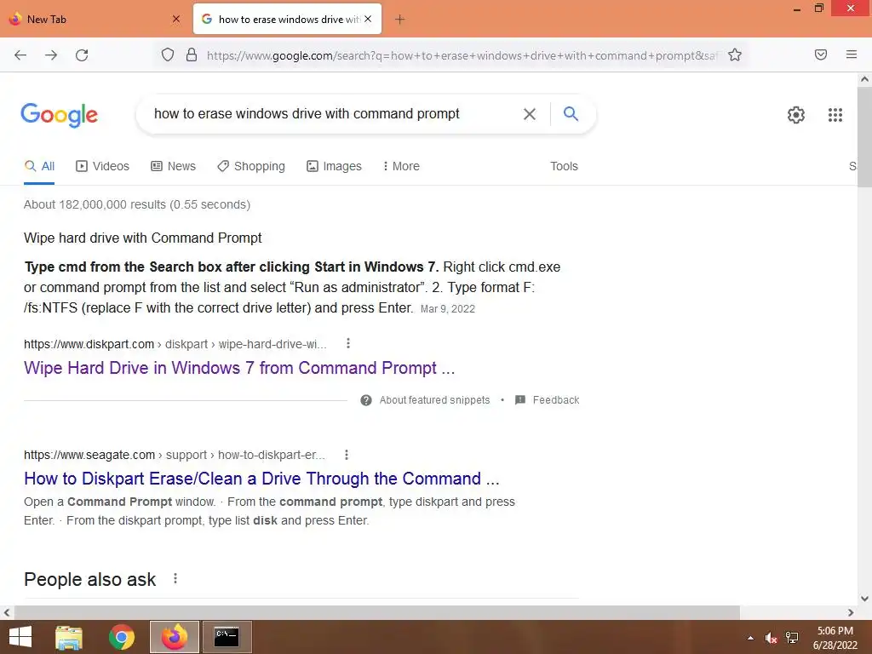Open the Save to Pocket icon
Viewport: 872px width, 654px height.
pyautogui.click(x=821, y=54)
